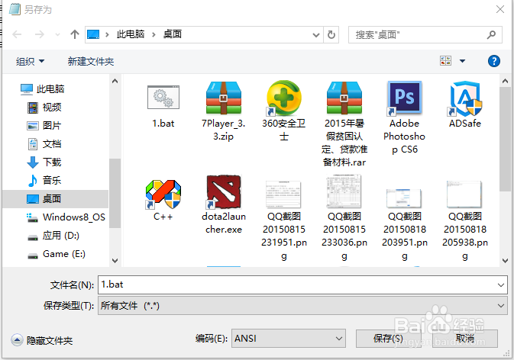Collapse folders with 隐藏文件夹
The width and height of the screenshot is (514, 360).
click(42, 340)
